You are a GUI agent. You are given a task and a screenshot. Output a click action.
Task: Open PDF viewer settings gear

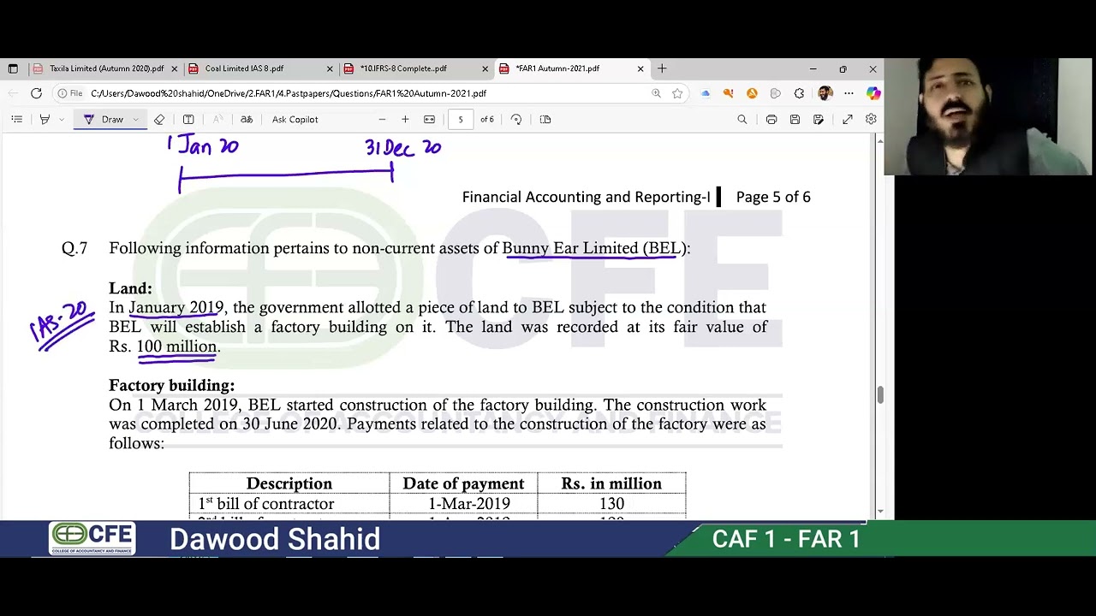871,120
